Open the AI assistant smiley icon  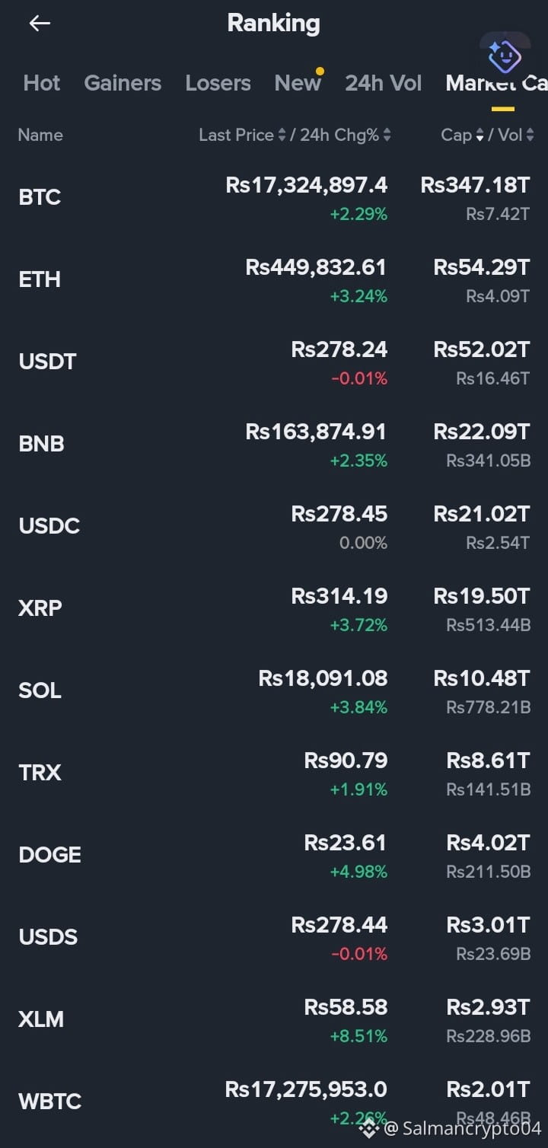click(x=505, y=55)
